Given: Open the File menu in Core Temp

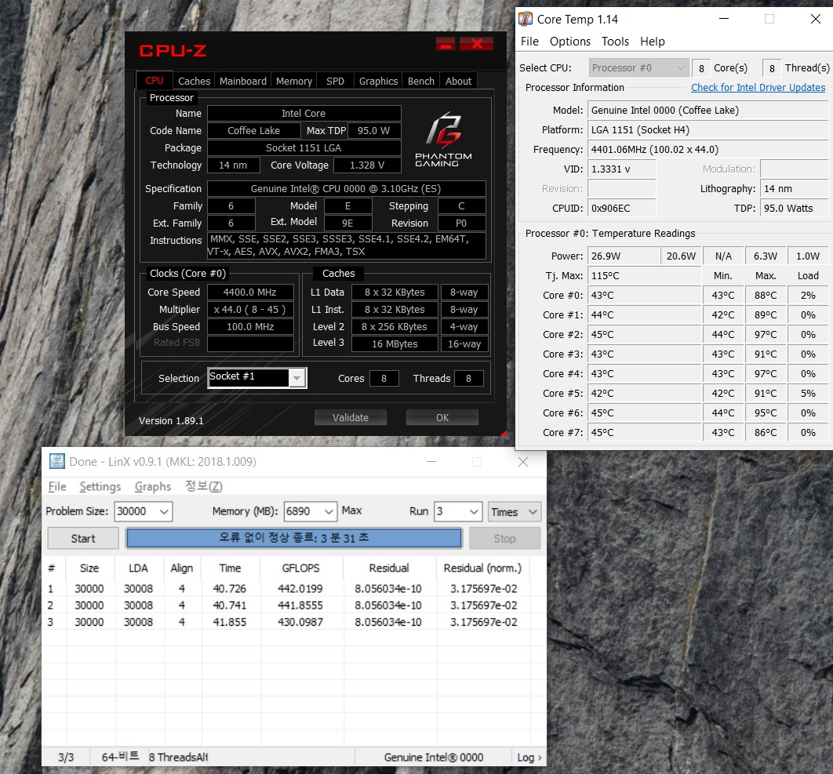Looking at the screenshot, I should click(x=529, y=42).
